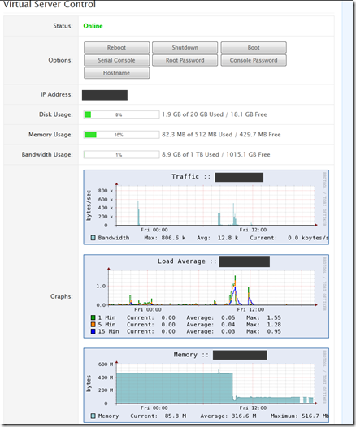The height and width of the screenshot is (427, 356).
Task: Click the 1 Min 'Average: 0.05' value
Action: pos(211,317)
